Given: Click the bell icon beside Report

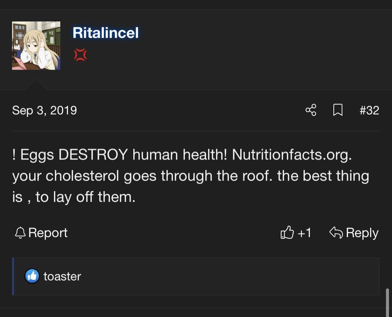Looking at the screenshot, I should (20, 233).
